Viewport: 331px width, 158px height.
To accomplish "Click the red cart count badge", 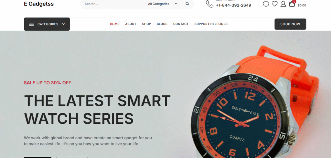I will [x=294, y=2].
